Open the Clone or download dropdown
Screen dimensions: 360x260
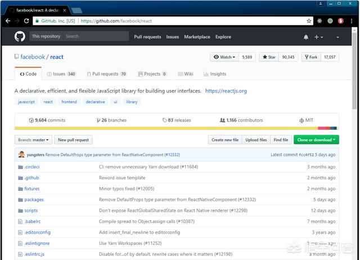coord(316,140)
